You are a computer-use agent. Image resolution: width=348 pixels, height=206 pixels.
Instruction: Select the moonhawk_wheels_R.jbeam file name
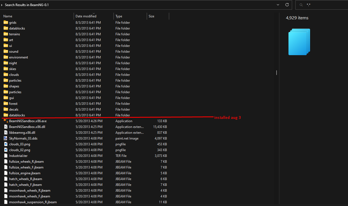click(30, 191)
